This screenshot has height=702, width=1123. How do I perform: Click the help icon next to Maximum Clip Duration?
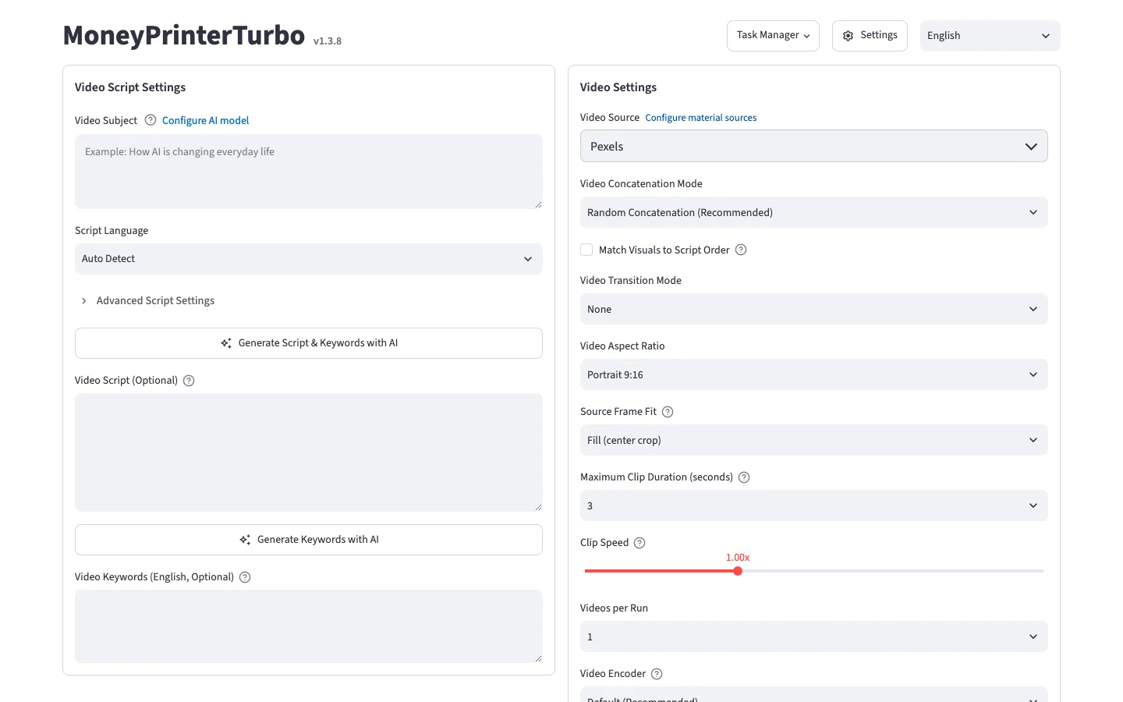[744, 477]
